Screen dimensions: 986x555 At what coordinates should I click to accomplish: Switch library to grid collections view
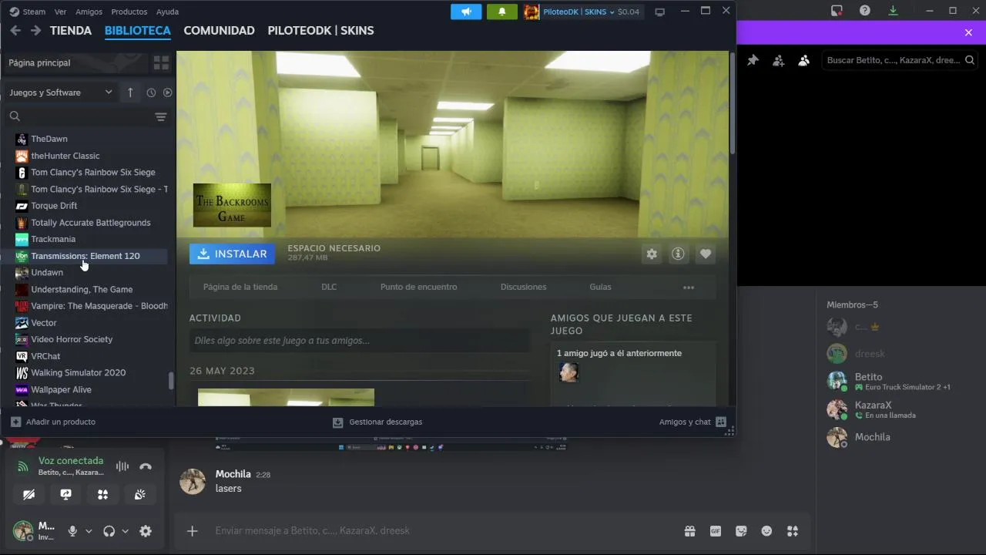[x=161, y=62]
